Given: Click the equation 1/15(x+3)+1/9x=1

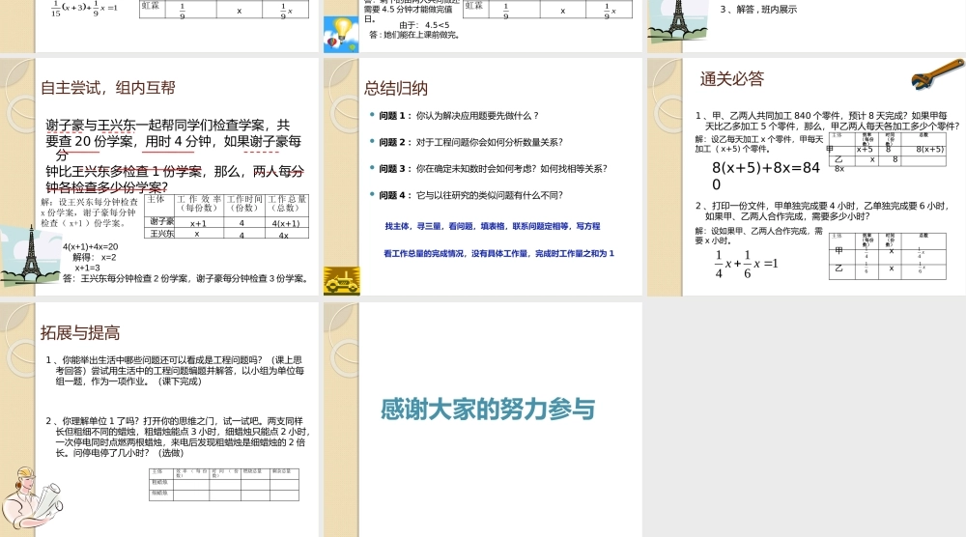Looking at the screenshot, I should pos(84,9).
